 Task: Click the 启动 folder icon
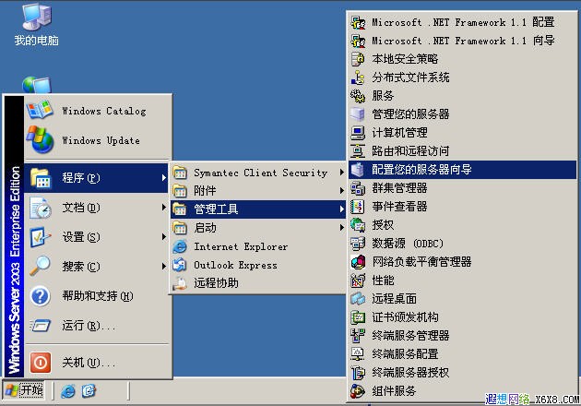click(180, 228)
